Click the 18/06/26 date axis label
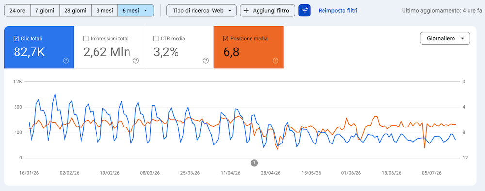The width and height of the screenshot is (485, 191). click(x=391, y=173)
